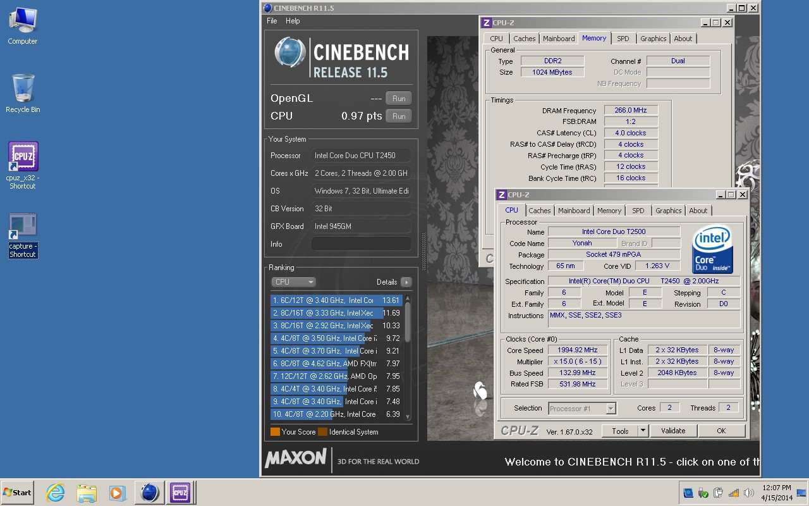Select About tab in back CPU-Z window
This screenshot has width=809, height=506.
point(683,39)
